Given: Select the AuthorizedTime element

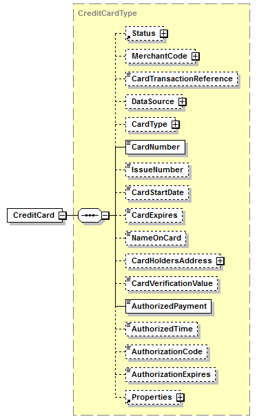Looking at the screenshot, I should (x=162, y=329).
